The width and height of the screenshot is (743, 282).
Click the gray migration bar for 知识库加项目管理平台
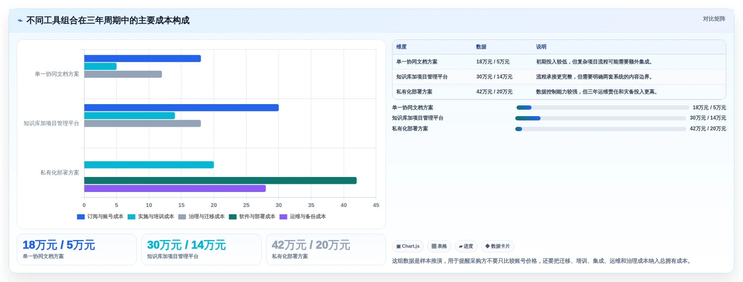[x=142, y=123]
